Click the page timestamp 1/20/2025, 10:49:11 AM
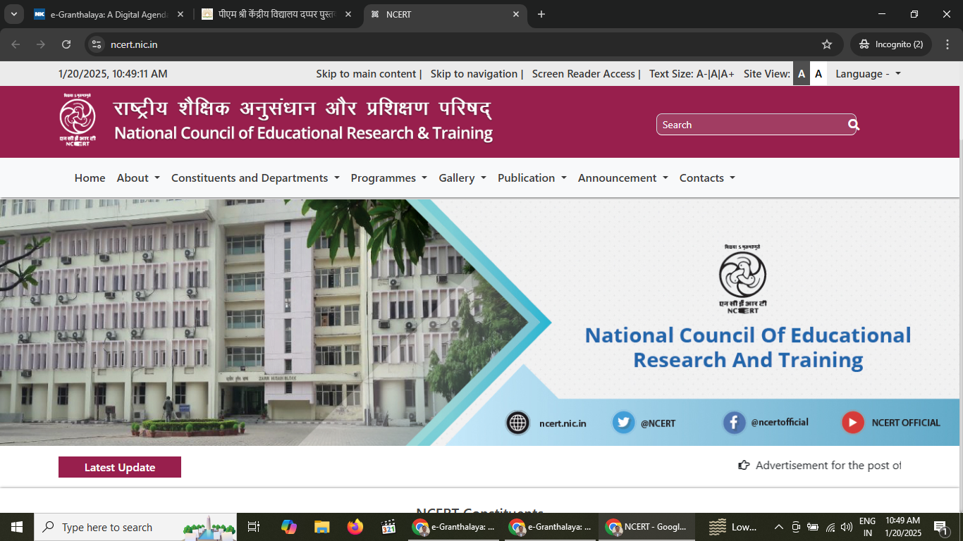This screenshot has width=963, height=541. (113, 74)
